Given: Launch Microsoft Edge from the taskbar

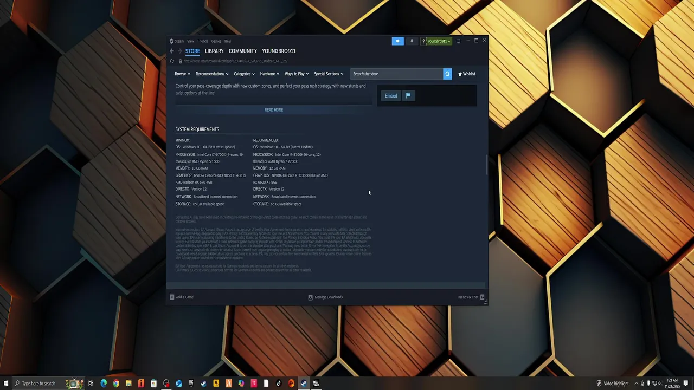Looking at the screenshot, I should (104, 383).
